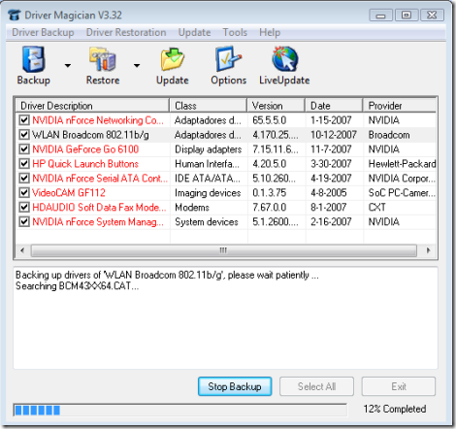
Task: Click Broadcom provider cell
Action: pos(389,135)
